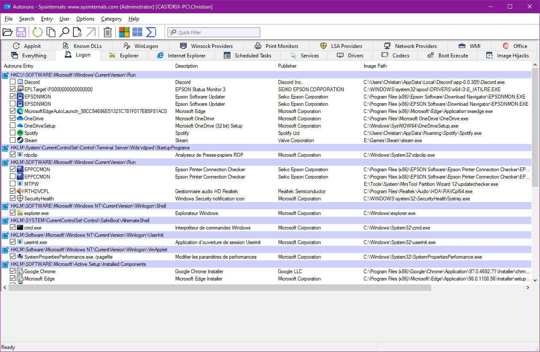Open the Known DLLs tab
Image resolution: width=540 pixels, height=352 pixels.
pyautogui.click(x=82, y=46)
